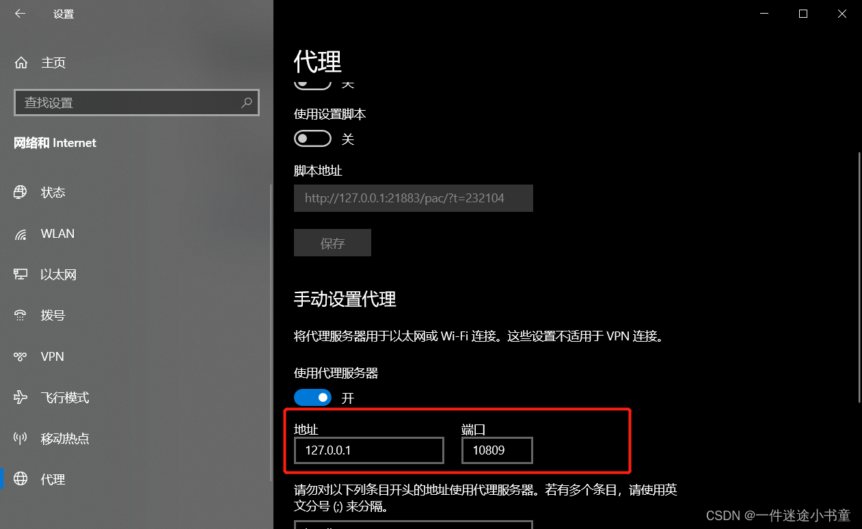The height and width of the screenshot is (529, 862).
Task: Select the 移动热点 hotspot icon
Action: pos(21,439)
